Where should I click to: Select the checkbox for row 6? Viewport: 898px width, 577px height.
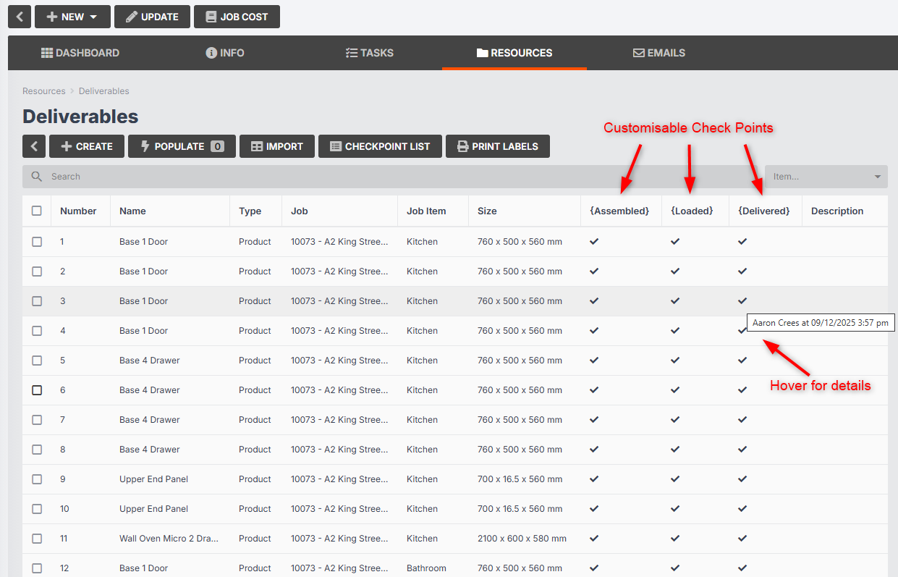[x=37, y=389]
